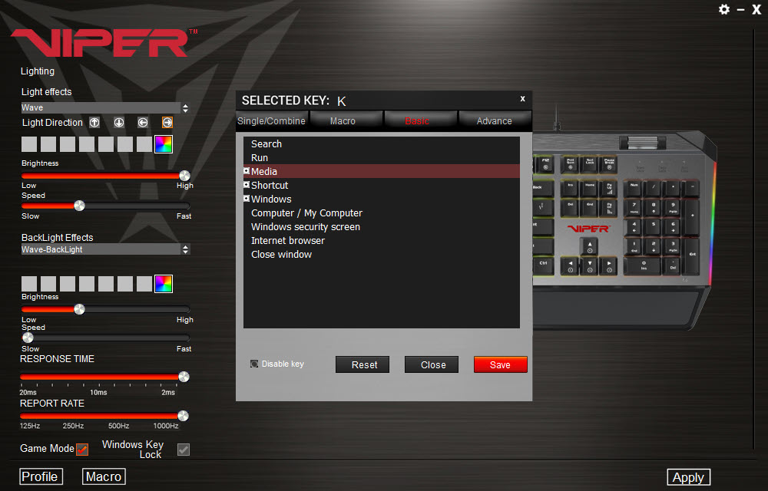
Task: Apply the current settings
Action: tap(689, 477)
